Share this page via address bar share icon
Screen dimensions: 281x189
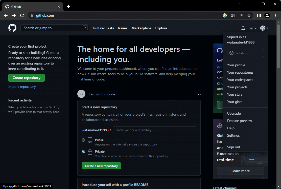(241, 16)
